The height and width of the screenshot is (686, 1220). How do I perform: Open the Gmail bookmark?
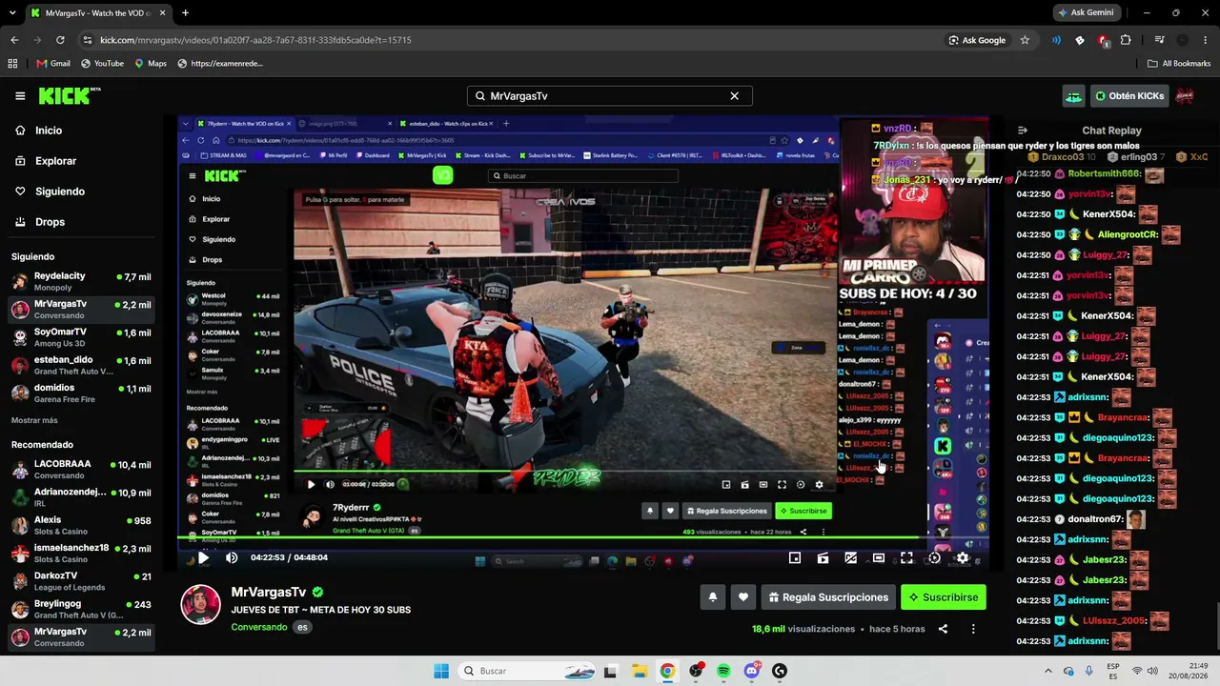[53, 64]
